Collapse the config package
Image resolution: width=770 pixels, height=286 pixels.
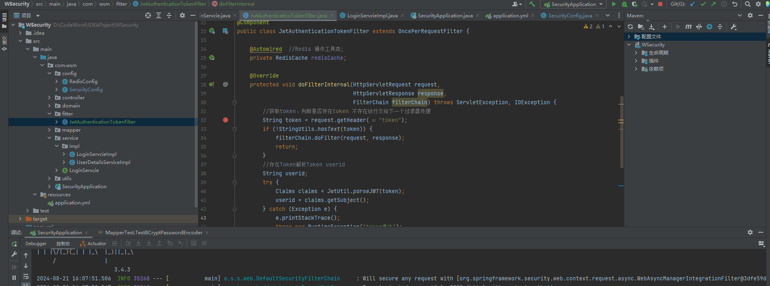click(x=49, y=73)
